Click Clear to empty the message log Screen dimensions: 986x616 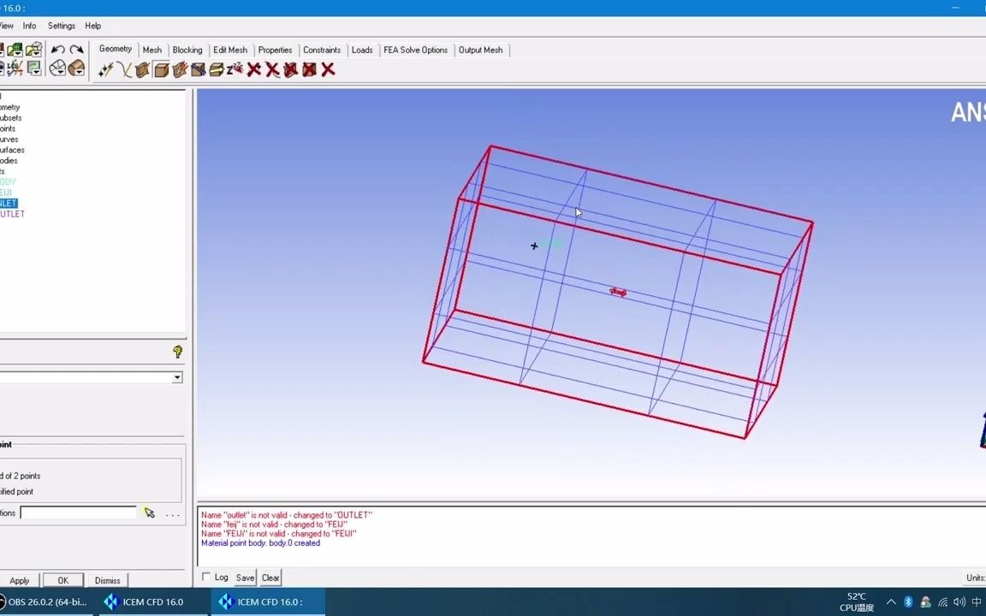point(270,577)
